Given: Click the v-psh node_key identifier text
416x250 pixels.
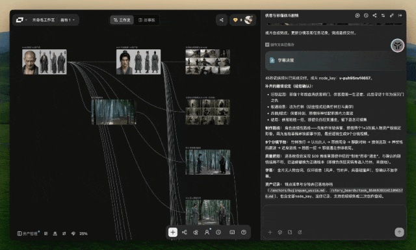Looking at the screenshot, I should pos(355,78).
